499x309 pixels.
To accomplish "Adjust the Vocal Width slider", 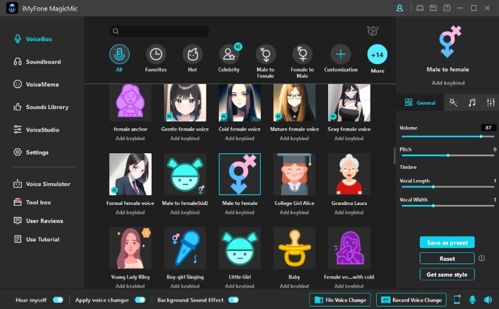I will coord(448,206).
